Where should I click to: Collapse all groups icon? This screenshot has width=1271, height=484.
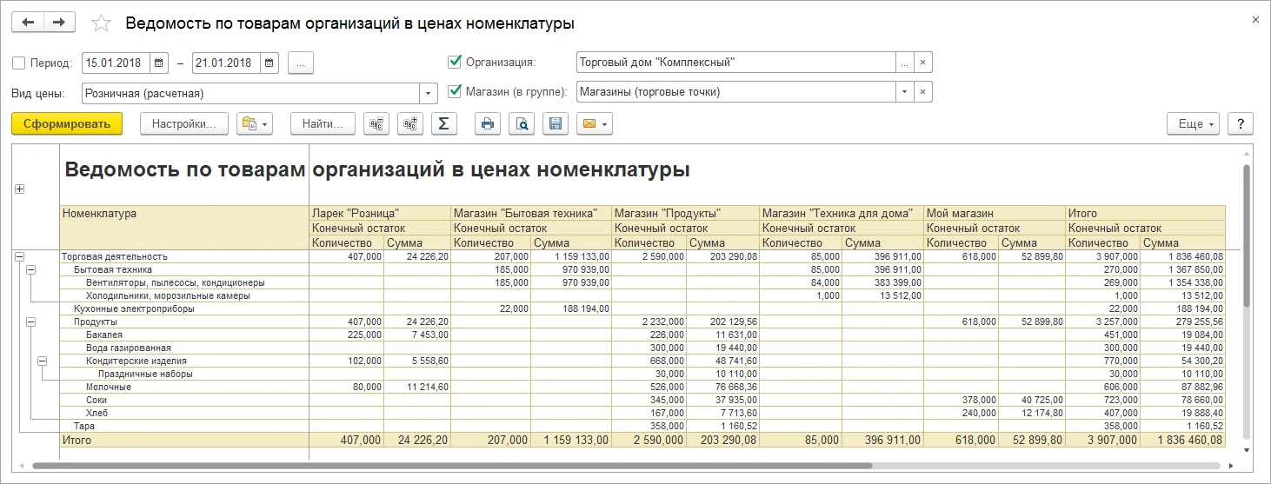click(376, 124)
